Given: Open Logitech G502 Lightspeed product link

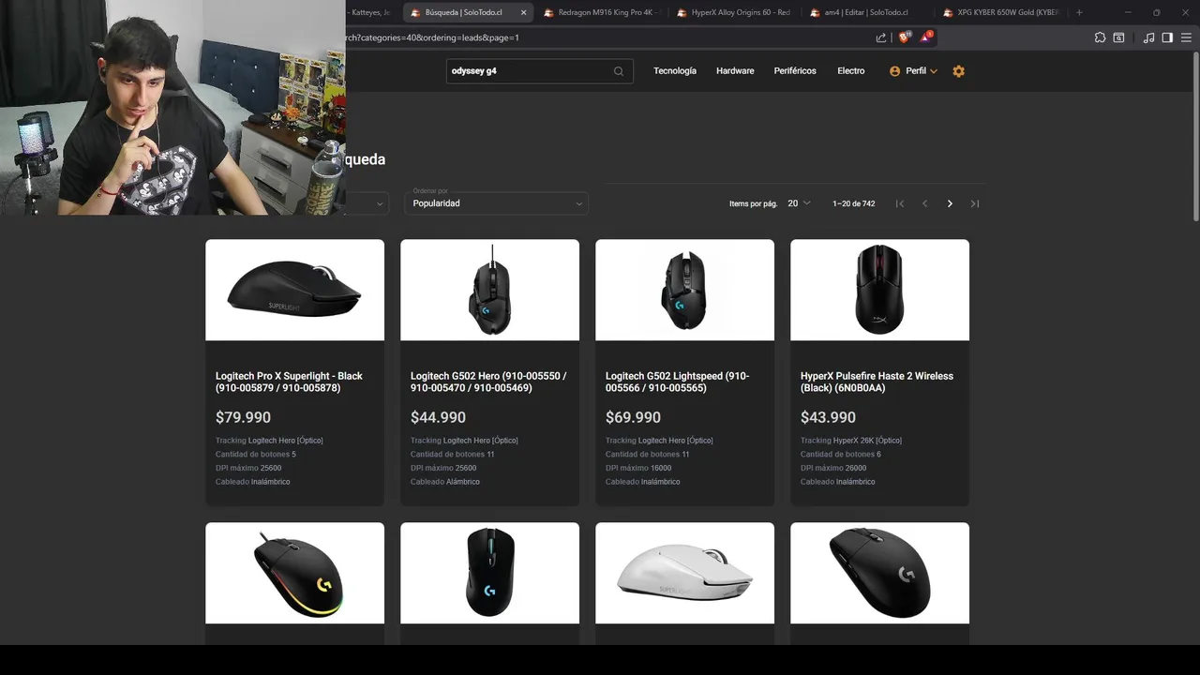Looking at the screenshot, I should (677, 382).
